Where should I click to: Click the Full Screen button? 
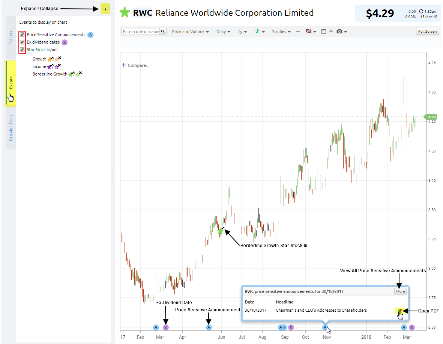[428, 32]
